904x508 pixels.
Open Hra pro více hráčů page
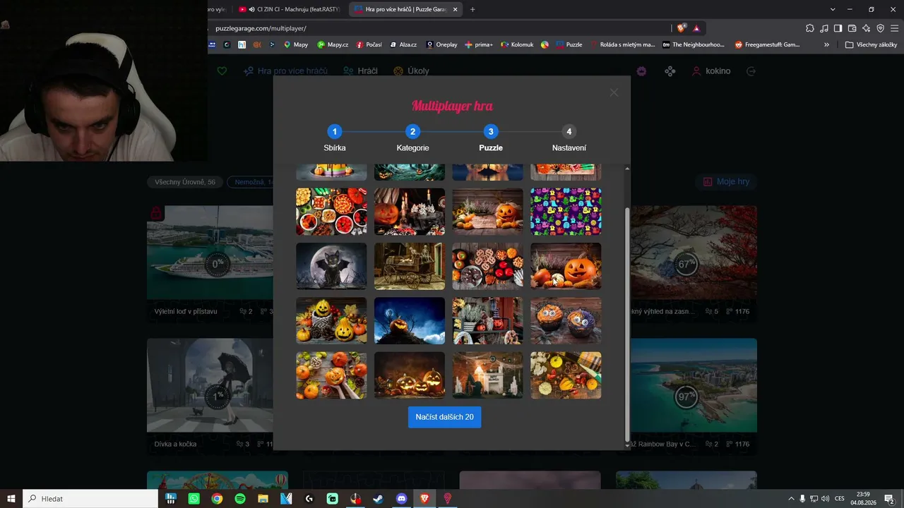(285, 71)
